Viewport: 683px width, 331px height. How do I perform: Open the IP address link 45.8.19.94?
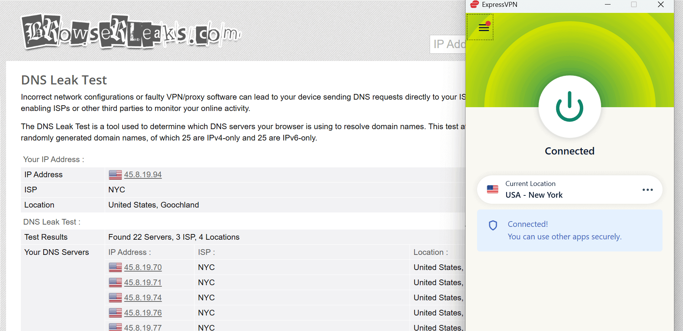143,175
